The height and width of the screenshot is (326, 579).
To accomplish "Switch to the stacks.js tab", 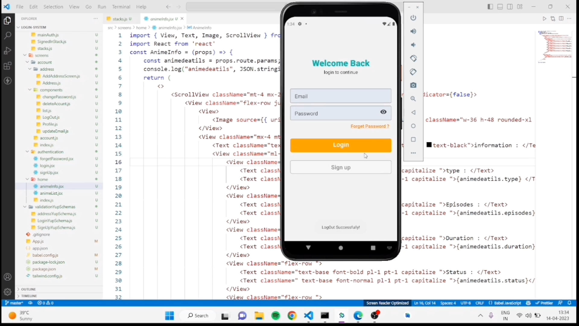I will (120, 19).
